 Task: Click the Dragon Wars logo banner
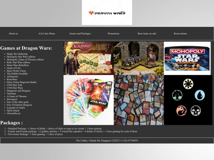107,12
